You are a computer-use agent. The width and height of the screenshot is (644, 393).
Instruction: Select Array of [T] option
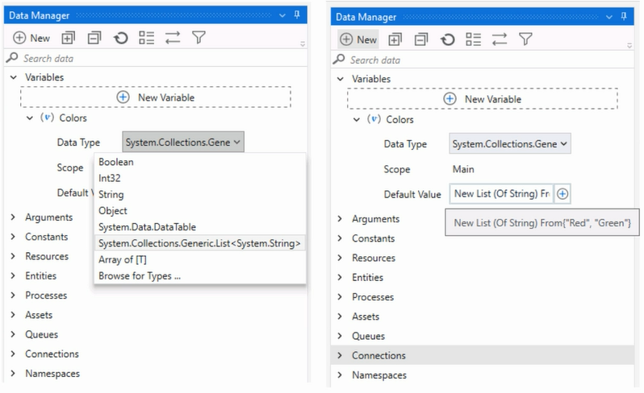[x=200, y=260]
